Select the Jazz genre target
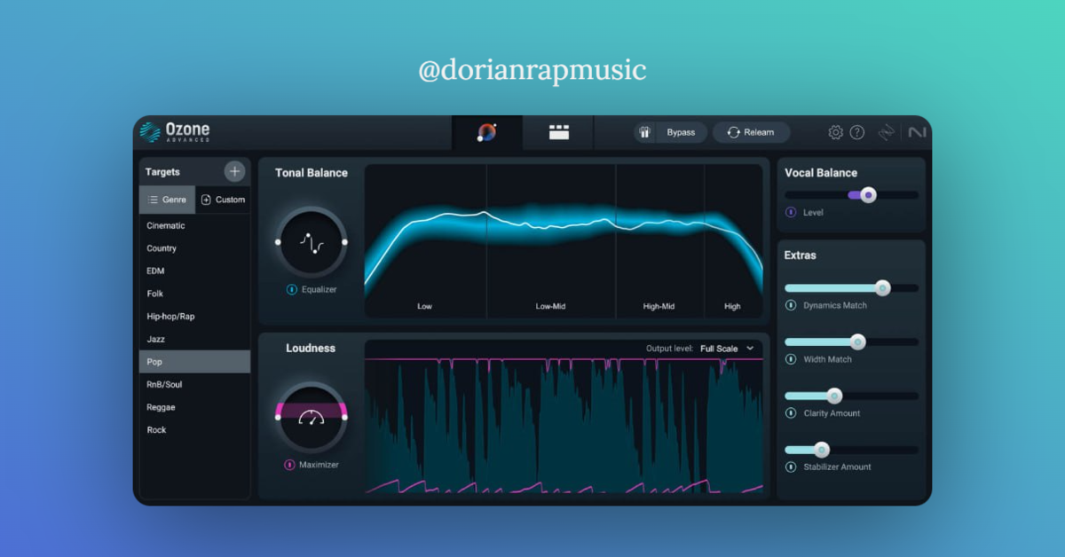 click(x=194, y=339)
